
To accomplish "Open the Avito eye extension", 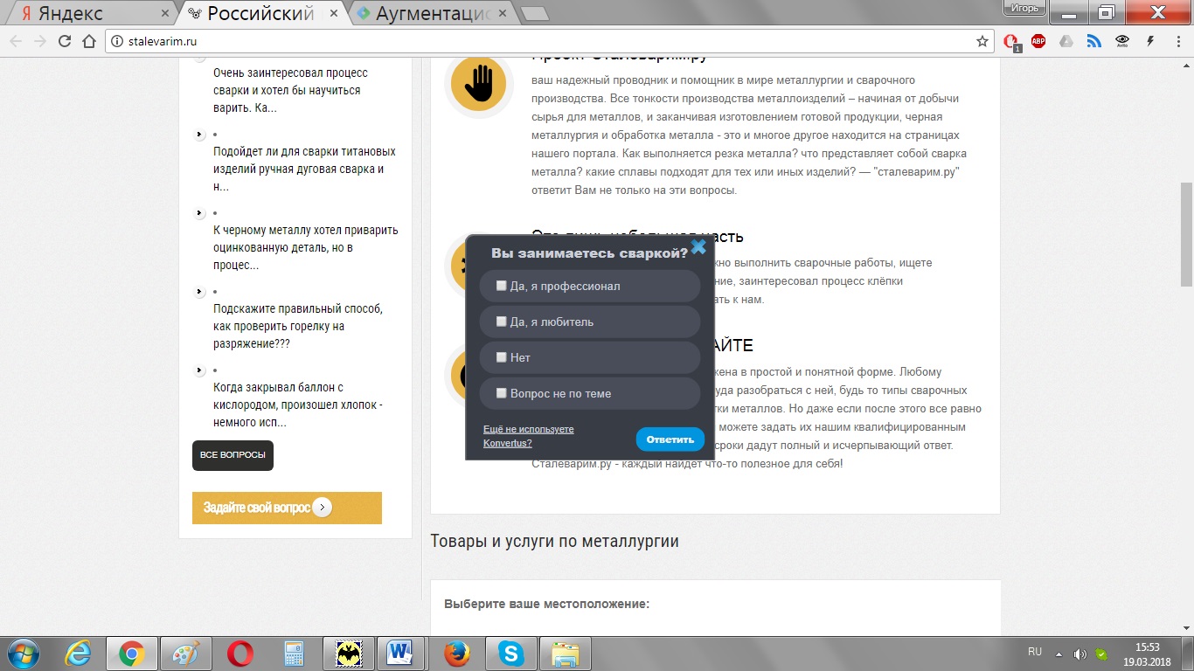I will (1122, 41).
